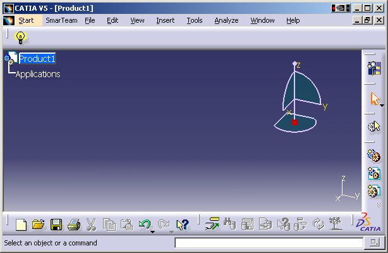Open the Start menu
The image size is (388, 253).
coord(26,20)
